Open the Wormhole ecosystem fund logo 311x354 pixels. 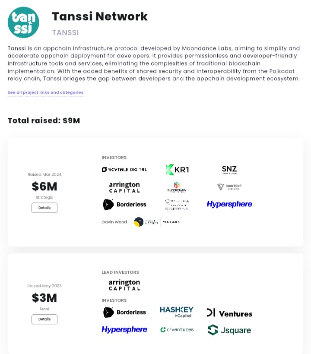pyautogui.click(x=177, y=204)
